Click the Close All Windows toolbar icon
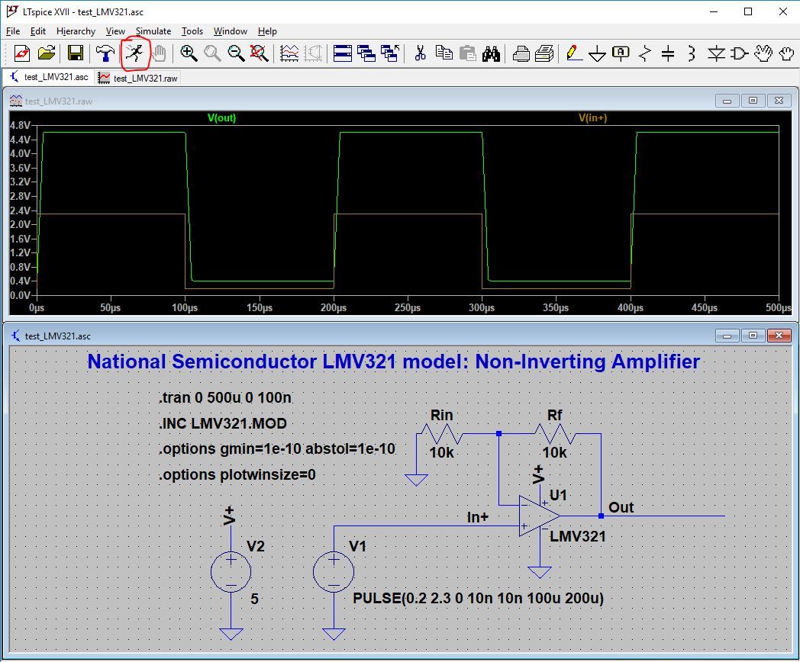The width and height of the screenshot is (800, 662). pos(390,53)
